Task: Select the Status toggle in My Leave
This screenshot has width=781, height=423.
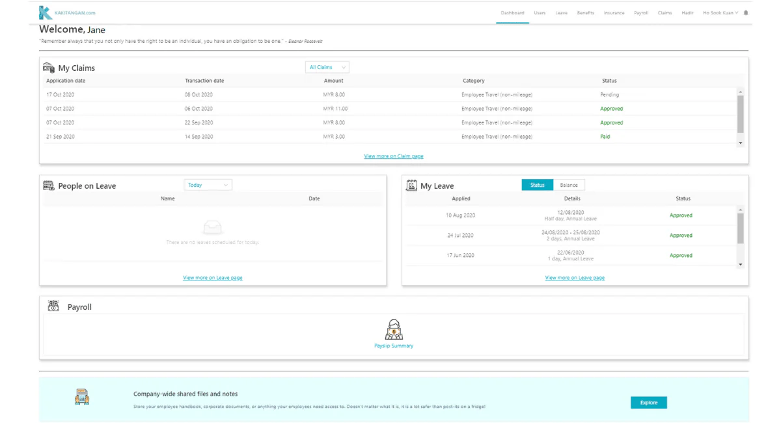Action: point(538,185)
